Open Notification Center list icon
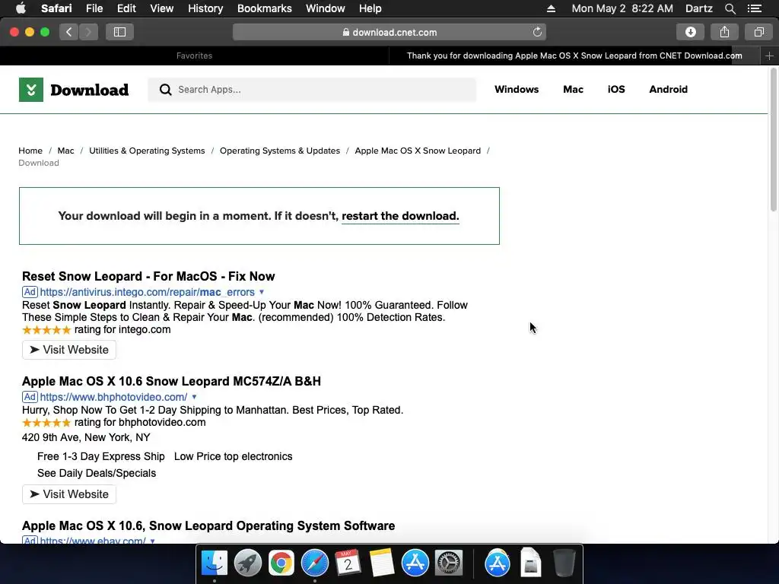The height and width of the screenshot is (584, 779). coord(755,8)
